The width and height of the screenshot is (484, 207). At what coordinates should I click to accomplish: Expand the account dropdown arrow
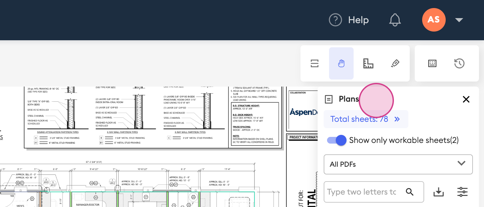[459, 20]
